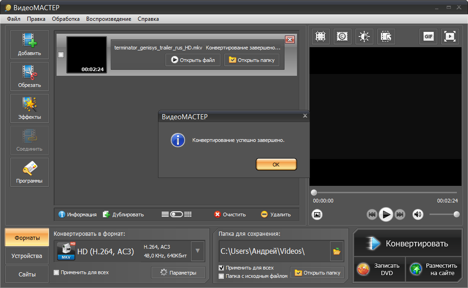Viewport: 468px width, 288px height.
Task: Click the Параметры settings button
Action: (x=178, y=273)
